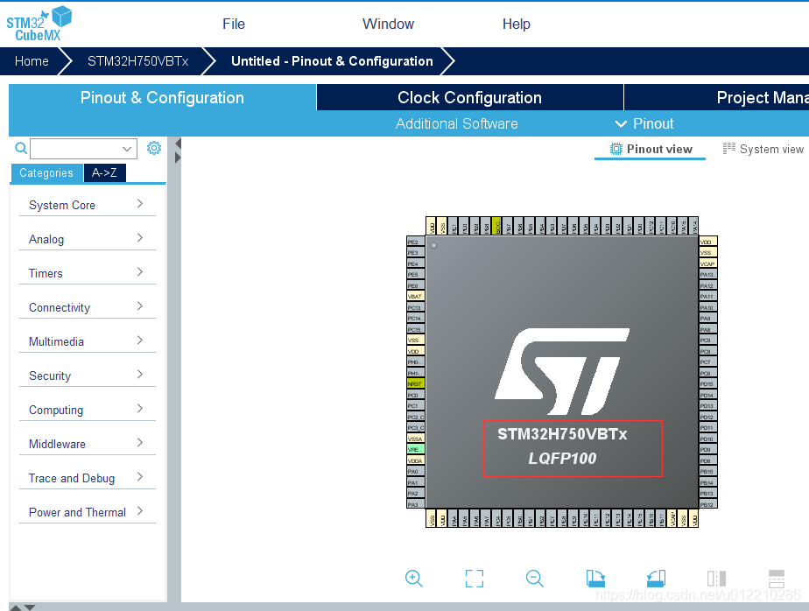Image resolution: width=809 pixels, height=611 pixels.
Task: Select the PA13 pin on the chip
Action: point(707,275)
